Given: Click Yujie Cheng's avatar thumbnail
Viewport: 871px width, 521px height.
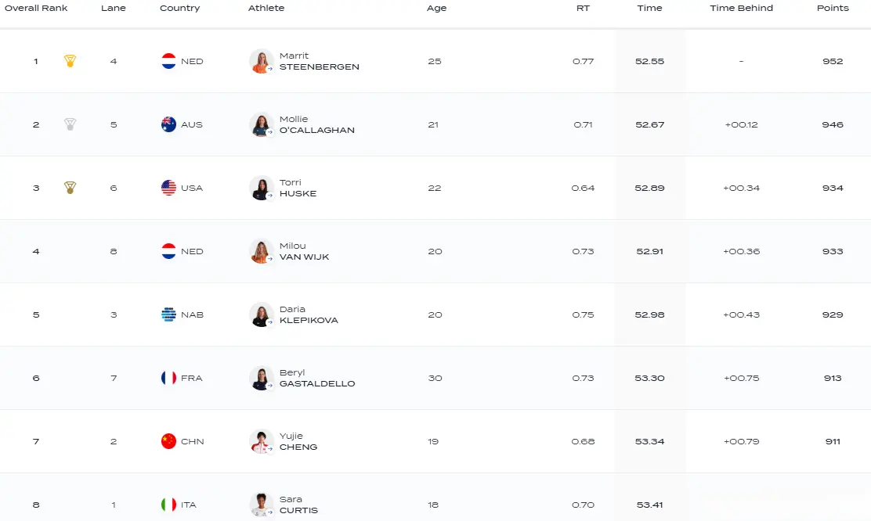Looking at the screenshot, I should coord(261,441).
